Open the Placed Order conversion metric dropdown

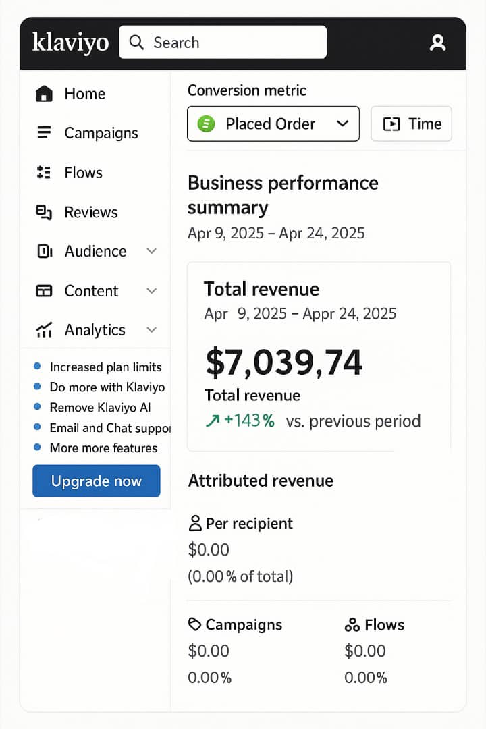tap(273, 124)
